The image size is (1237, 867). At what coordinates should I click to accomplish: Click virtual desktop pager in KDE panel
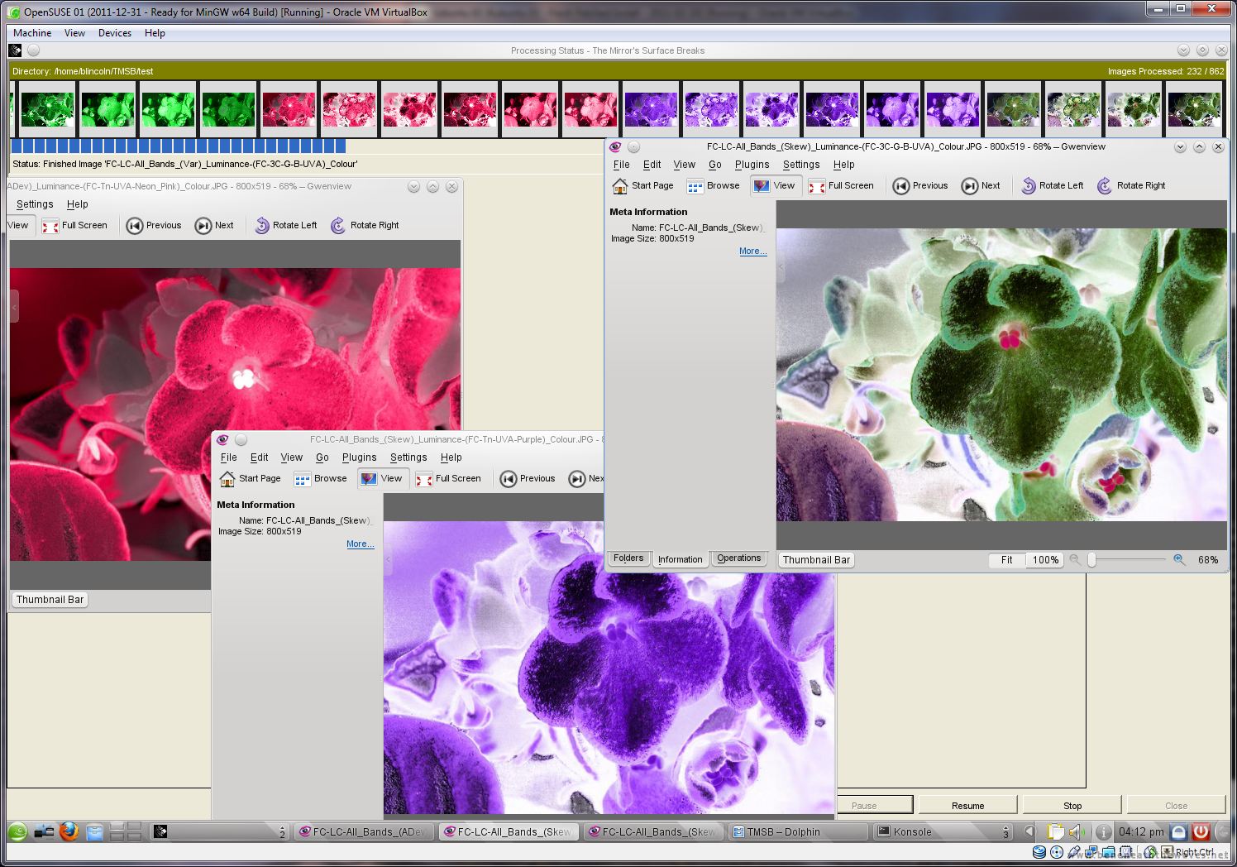tap(126, 832)
